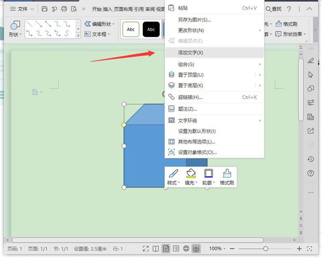The height and width of the screenshot is (258, 322).
Task: Click the settings sliders icon in sidebar
Action: point(311,102)
